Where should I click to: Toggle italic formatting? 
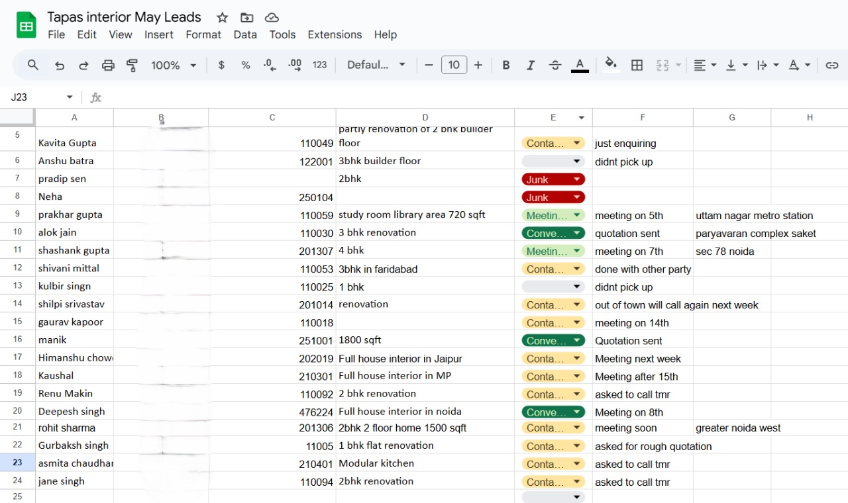530,65
